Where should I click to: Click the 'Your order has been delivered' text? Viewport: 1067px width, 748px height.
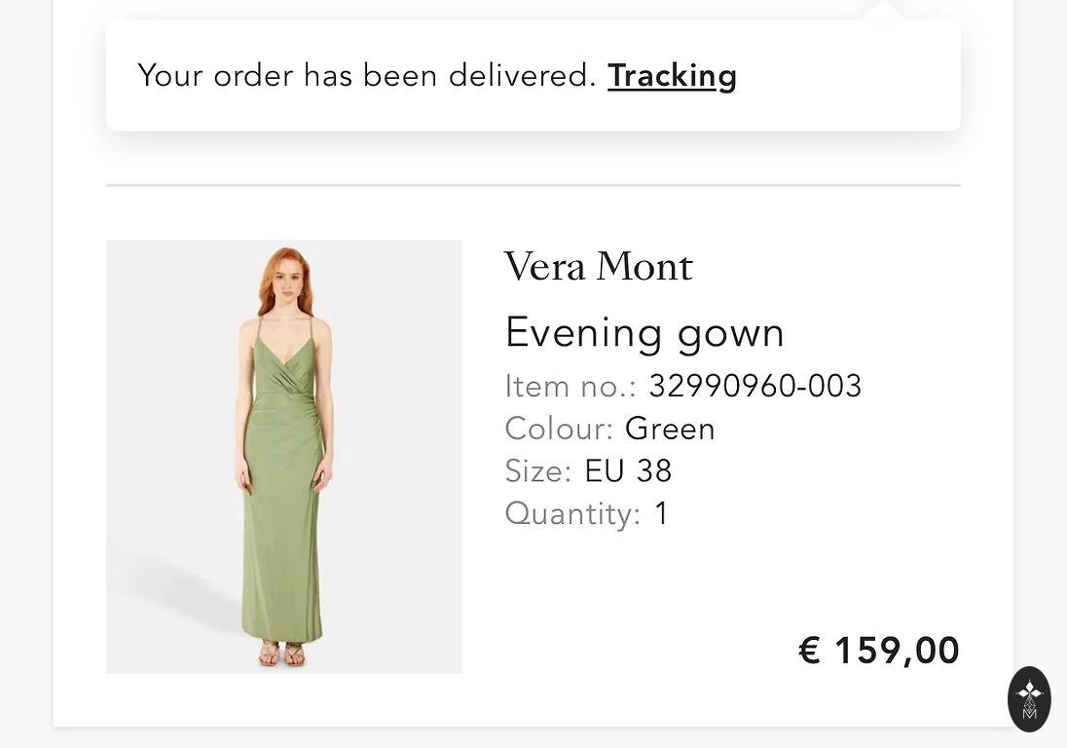click(366, 76)
